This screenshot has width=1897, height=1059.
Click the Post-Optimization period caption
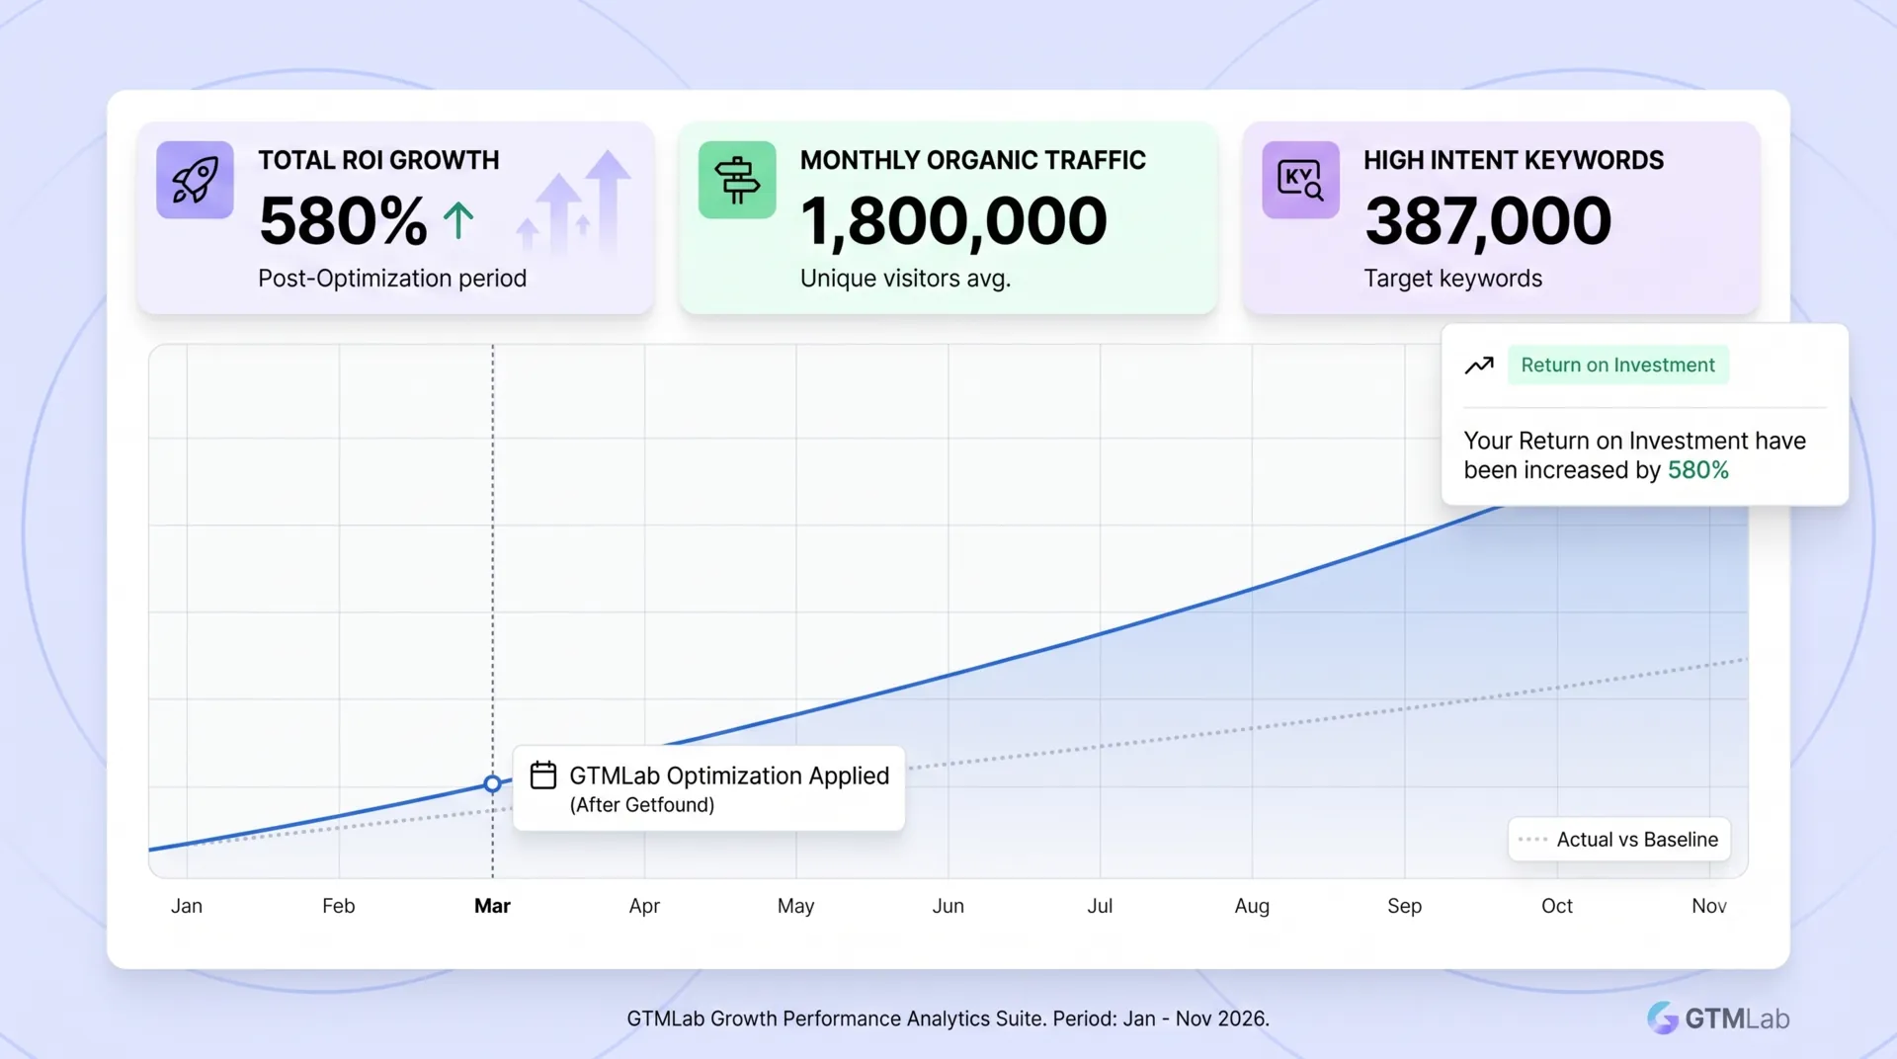(392, 279)
